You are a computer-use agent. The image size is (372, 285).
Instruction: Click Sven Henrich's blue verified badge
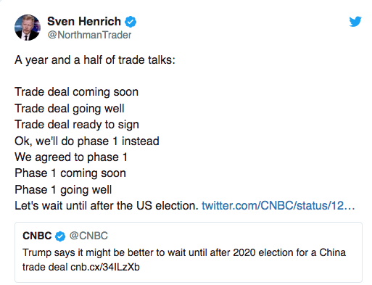point(131,22)
